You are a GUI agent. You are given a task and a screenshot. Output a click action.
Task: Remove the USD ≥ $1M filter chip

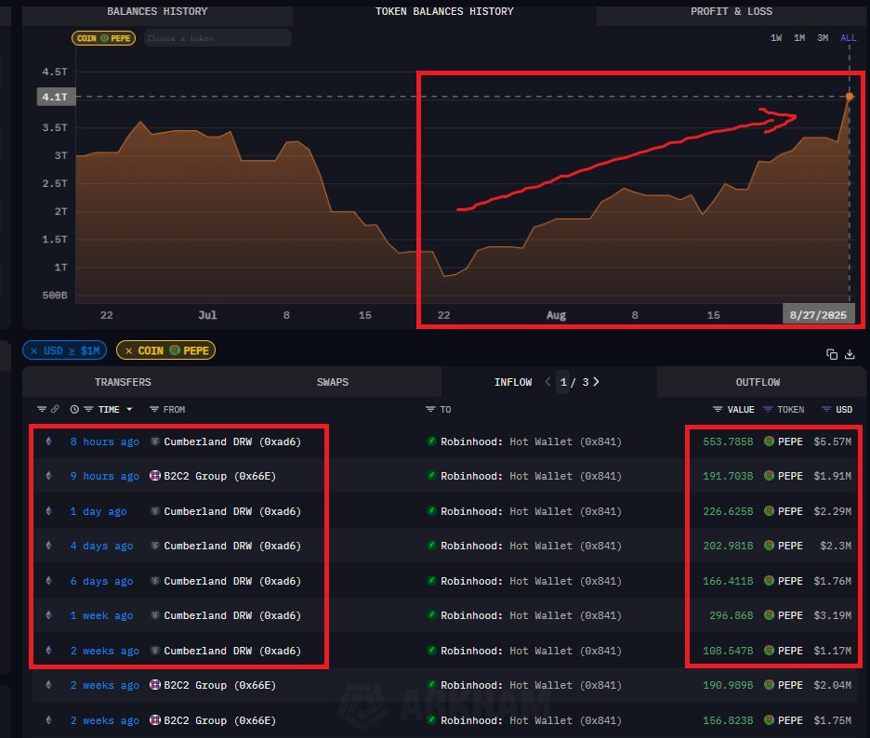pos(33,350)
